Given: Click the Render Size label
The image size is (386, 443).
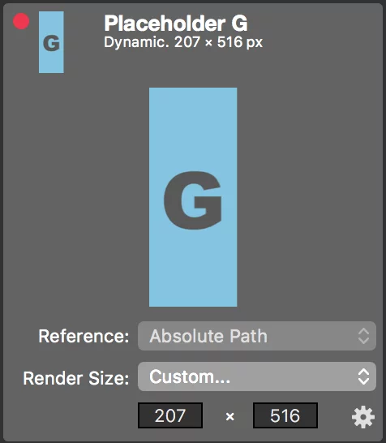Looking at the screenshot, I should point(76,378).
